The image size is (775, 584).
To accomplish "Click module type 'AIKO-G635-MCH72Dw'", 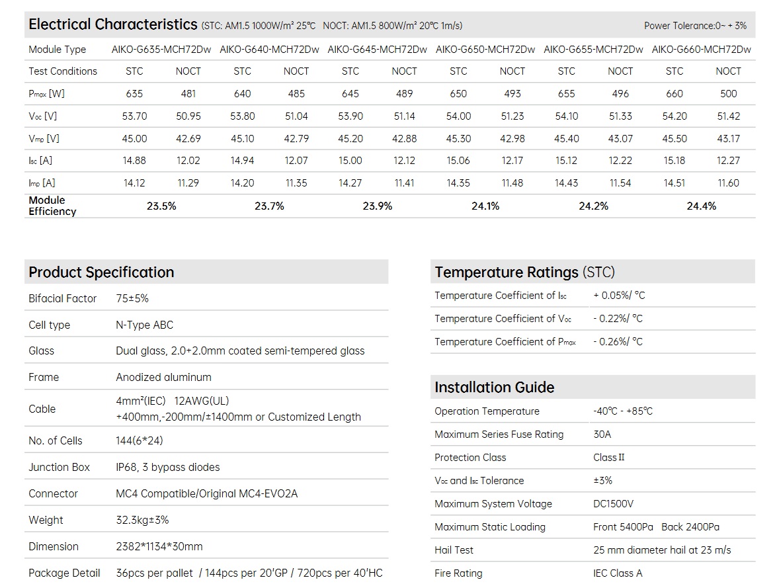I will (x=161, y=50).
